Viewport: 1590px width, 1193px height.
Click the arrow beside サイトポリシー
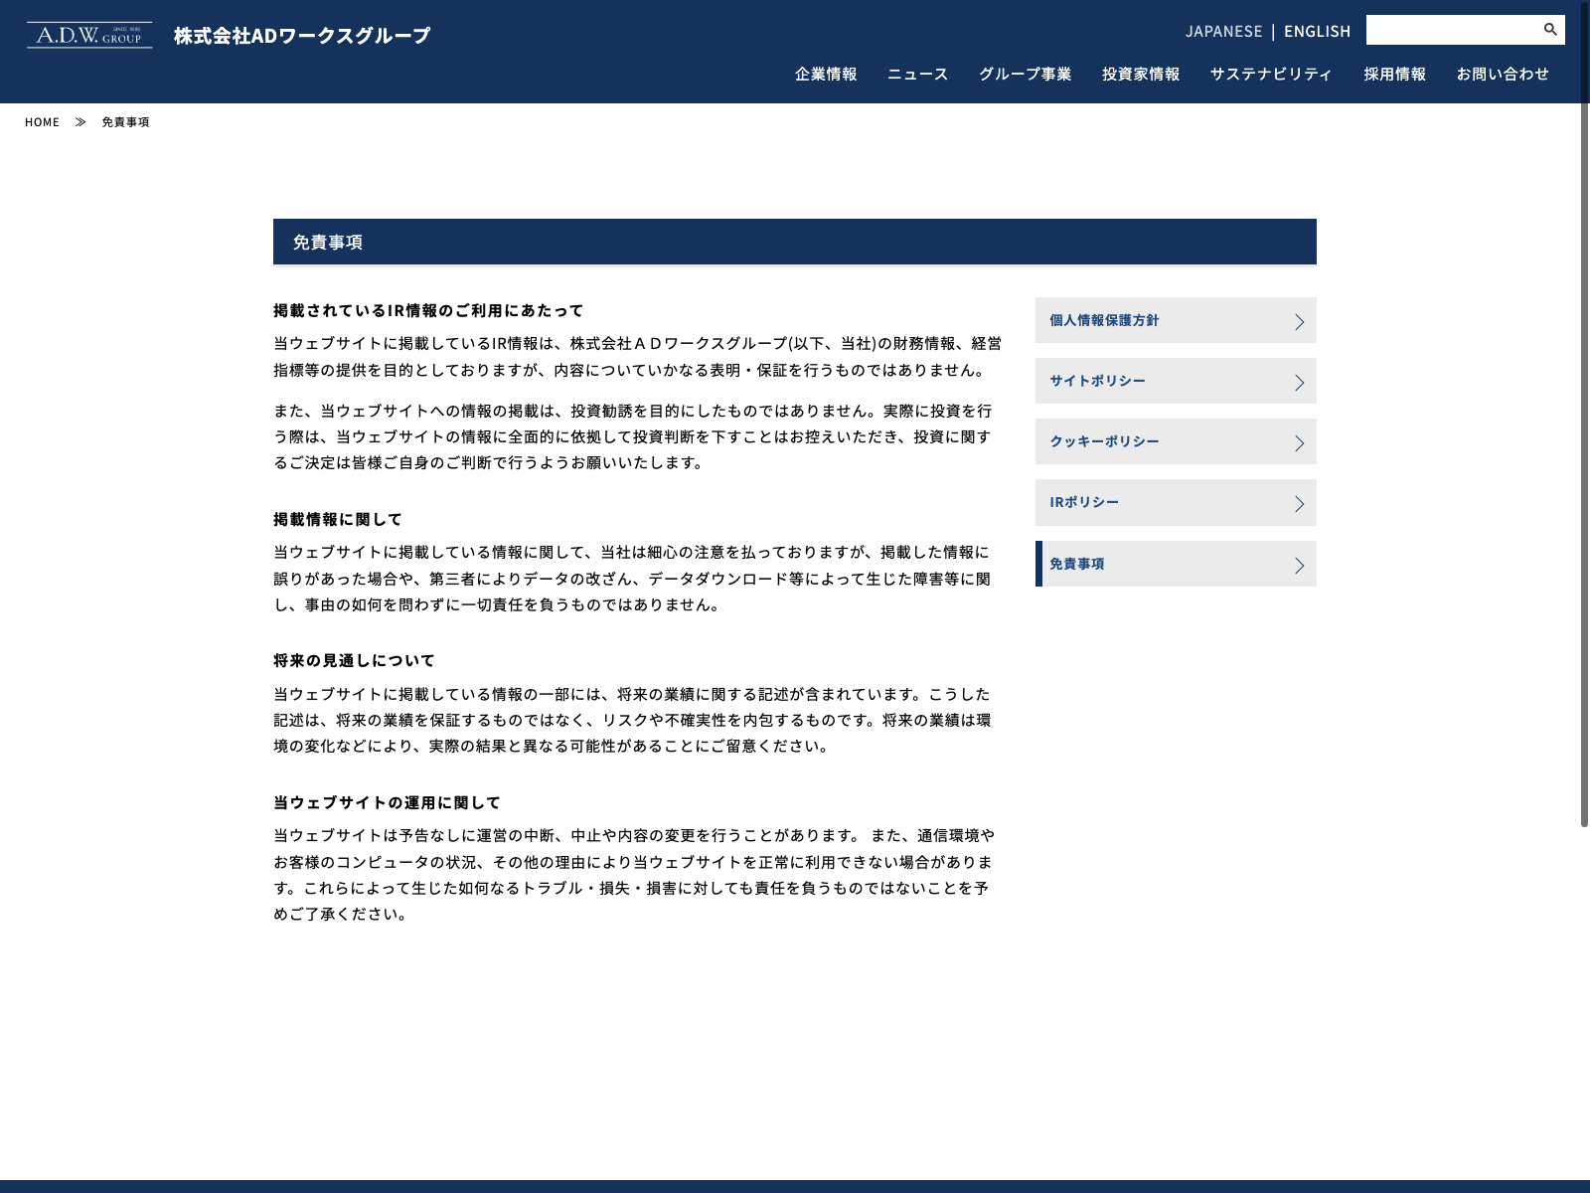tap(1299, 382)
